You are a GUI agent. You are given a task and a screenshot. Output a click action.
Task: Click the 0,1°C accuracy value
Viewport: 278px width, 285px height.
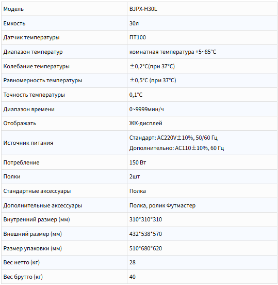pyautogui.click(x=136, y=95)
